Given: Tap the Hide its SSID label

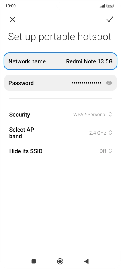Looking at the screenshot, I should click(x=26, y=151).
